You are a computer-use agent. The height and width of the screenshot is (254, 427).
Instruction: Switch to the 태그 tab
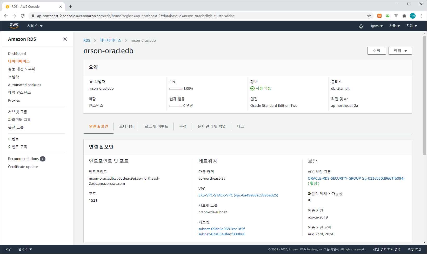[240, 126]
